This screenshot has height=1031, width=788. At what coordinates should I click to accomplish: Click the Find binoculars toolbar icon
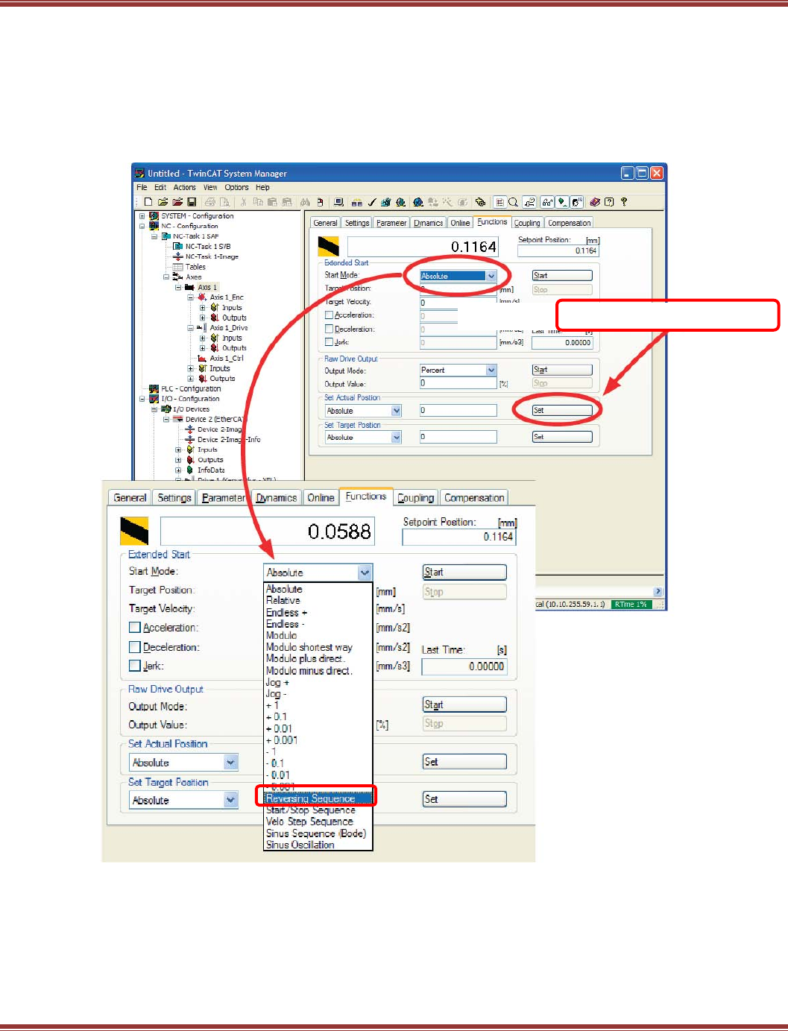[305, 201]
